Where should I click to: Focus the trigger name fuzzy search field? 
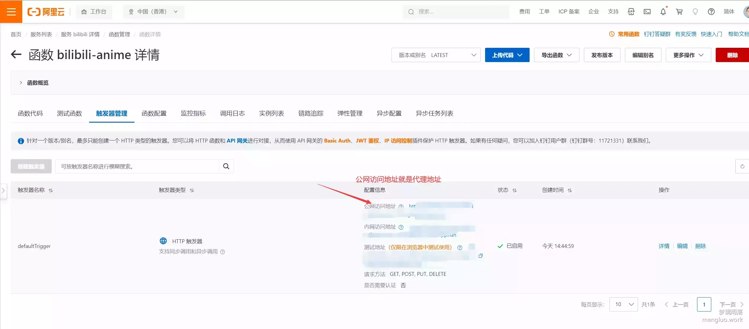tap(137, 166)
